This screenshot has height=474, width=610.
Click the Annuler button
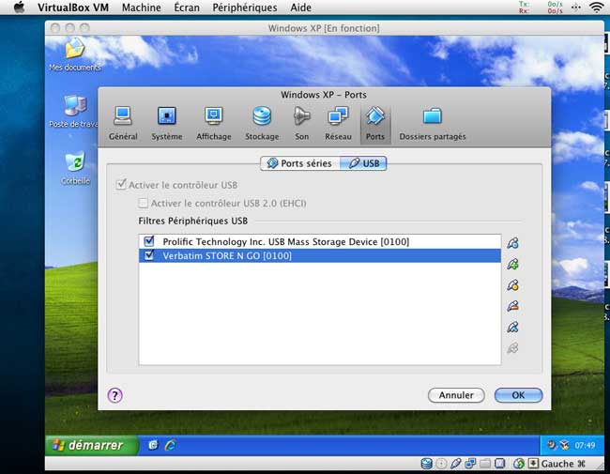pos(456,395)
